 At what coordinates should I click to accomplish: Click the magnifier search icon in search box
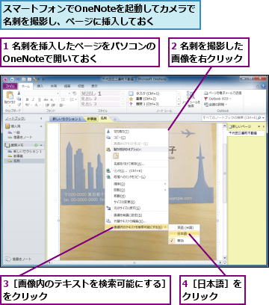[259, 117]
